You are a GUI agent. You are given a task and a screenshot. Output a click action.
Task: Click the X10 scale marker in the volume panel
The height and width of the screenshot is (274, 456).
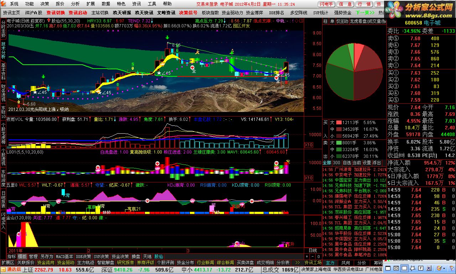[309, 145]
